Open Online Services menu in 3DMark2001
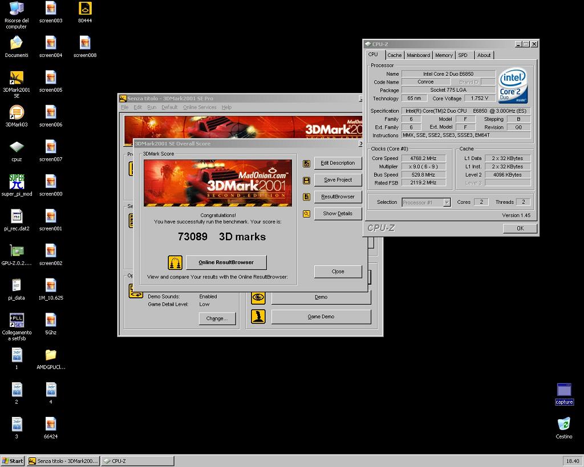584x467 pixels. pos(200,107)
